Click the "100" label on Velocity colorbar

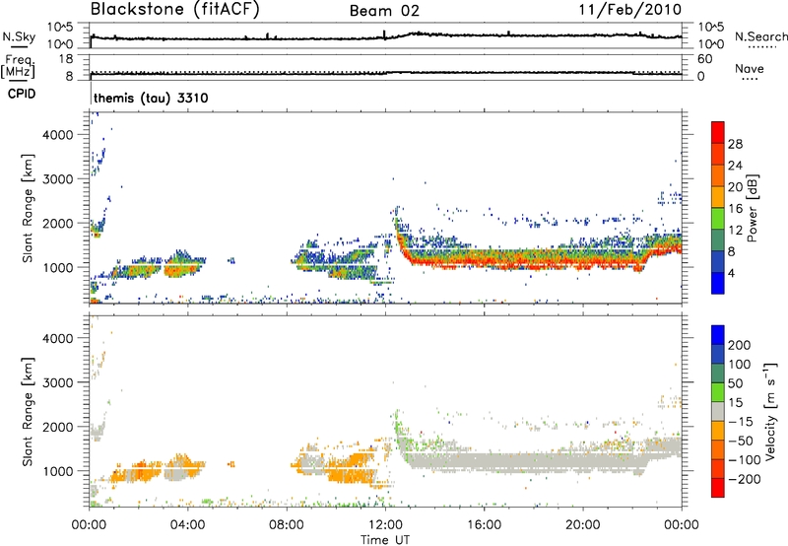[740, 365]
